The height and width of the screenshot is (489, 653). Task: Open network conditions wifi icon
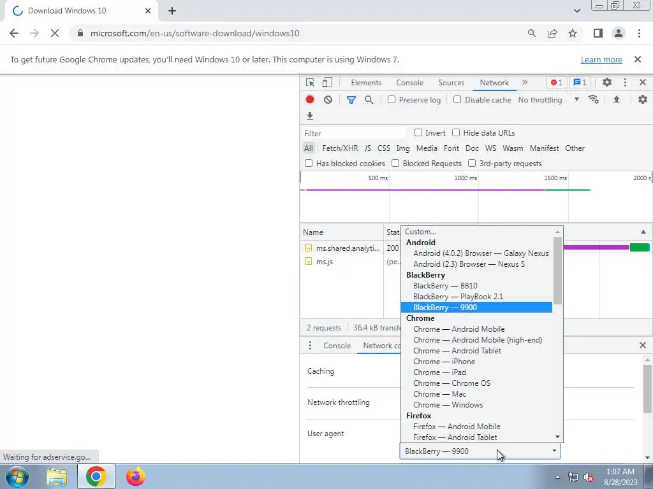594,100
